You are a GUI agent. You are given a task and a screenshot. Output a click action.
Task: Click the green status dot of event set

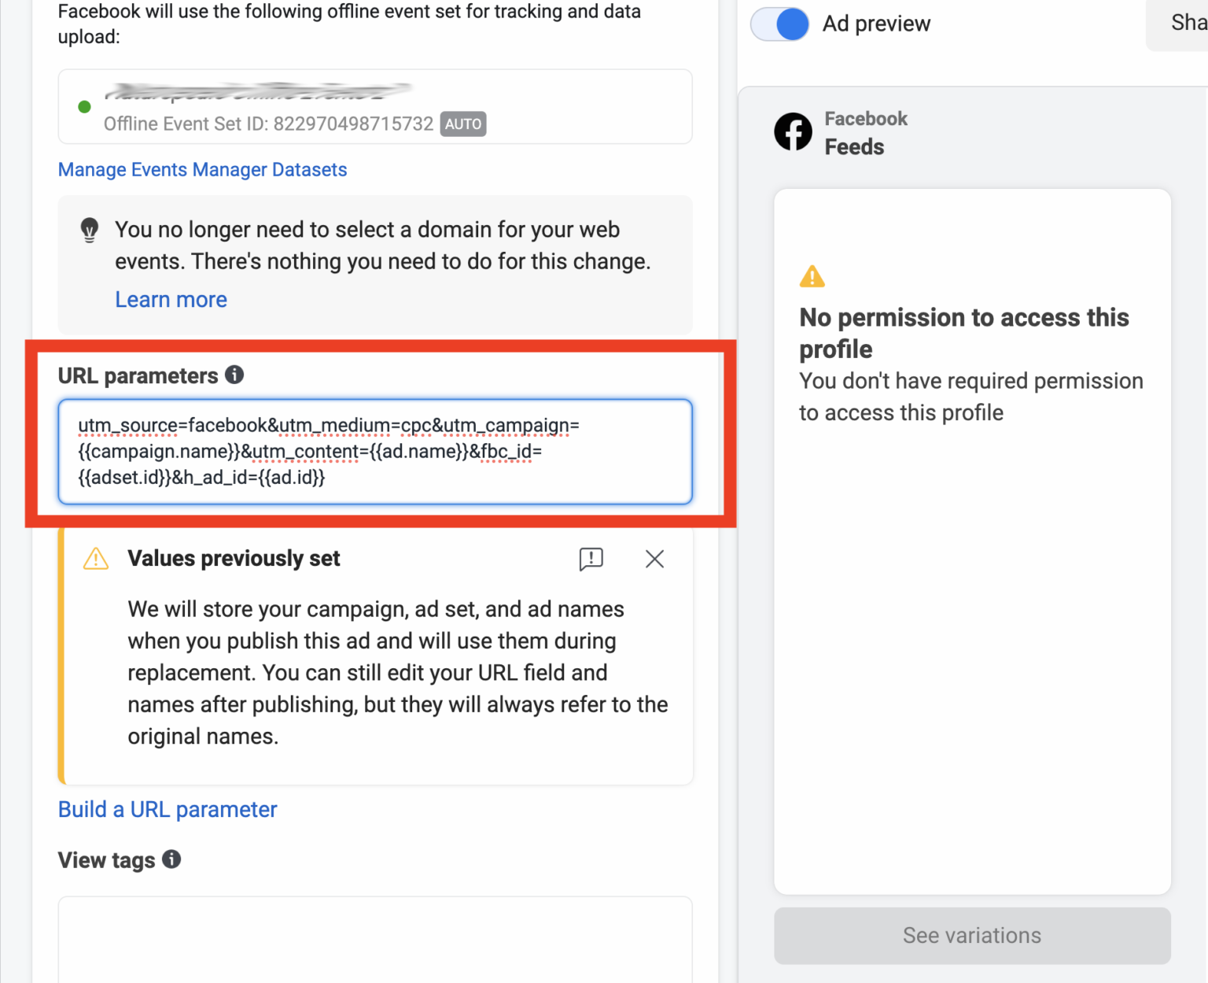point(84,107)
